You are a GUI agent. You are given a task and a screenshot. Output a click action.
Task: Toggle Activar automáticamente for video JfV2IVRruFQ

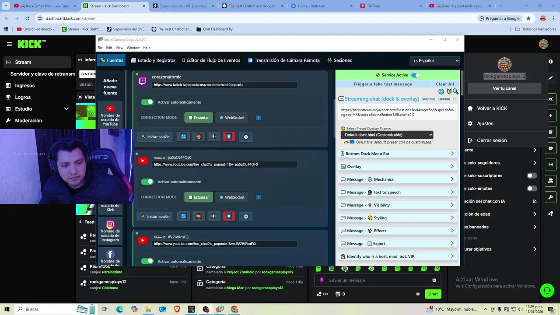(147, 261)
